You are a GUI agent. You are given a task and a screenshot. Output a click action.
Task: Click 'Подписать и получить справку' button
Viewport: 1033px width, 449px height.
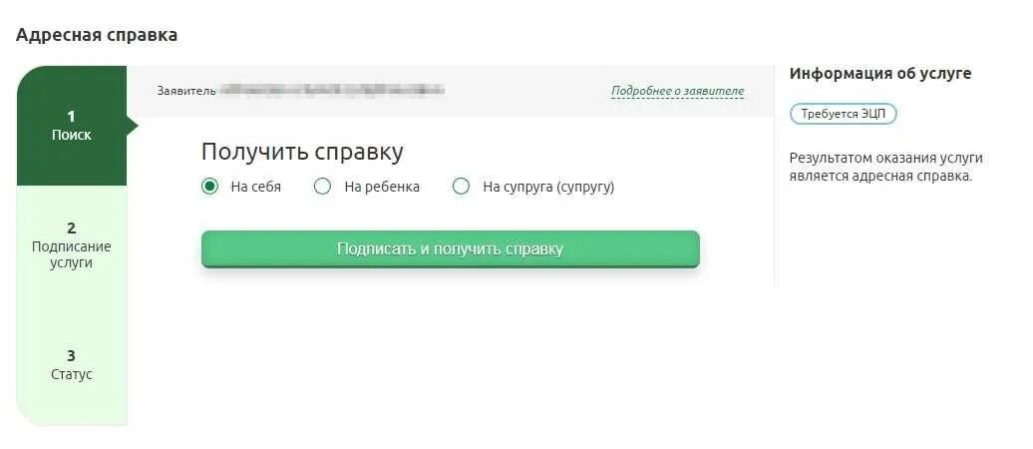(450, 248)
